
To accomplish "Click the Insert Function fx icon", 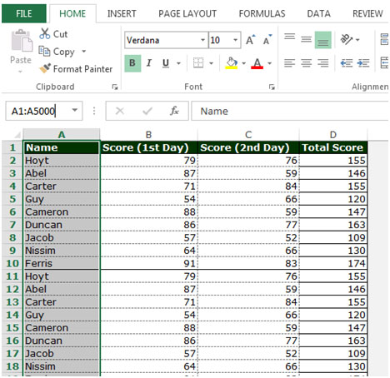I will tap(174, 111).
